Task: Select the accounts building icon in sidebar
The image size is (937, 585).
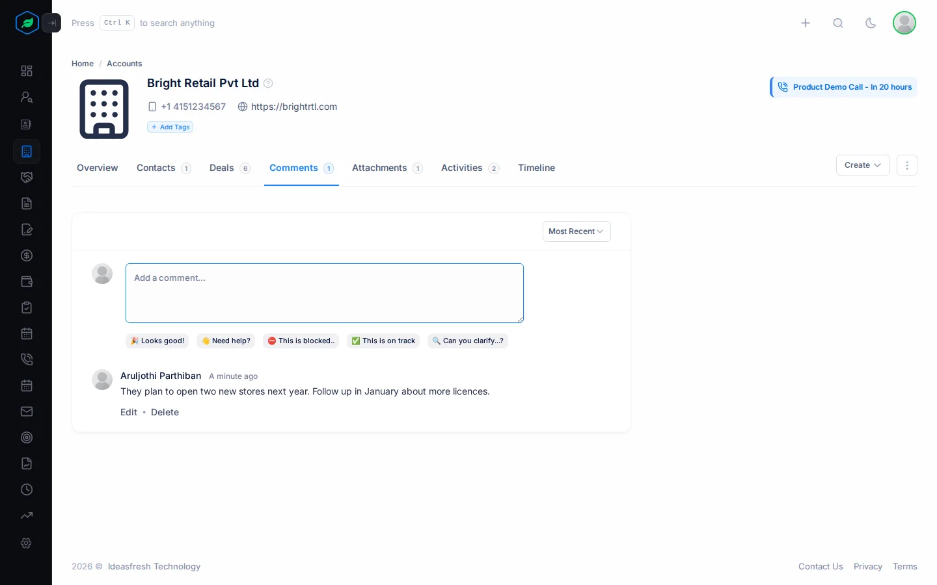Action: click(x=27, y=151)
